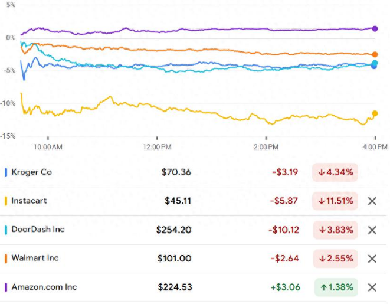Click the purple endpoint dot on the chart
390x304 pixels.
pos(375,28)
